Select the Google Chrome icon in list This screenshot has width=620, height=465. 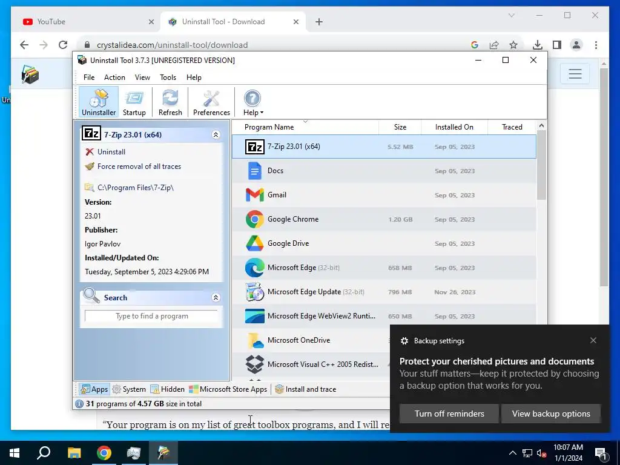click(x=255, y=219)
